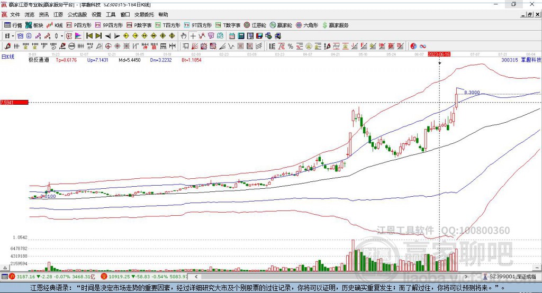Click the 2023-06-16 date marker on timeline
542x293 pixels.
[x=439, y=54]
